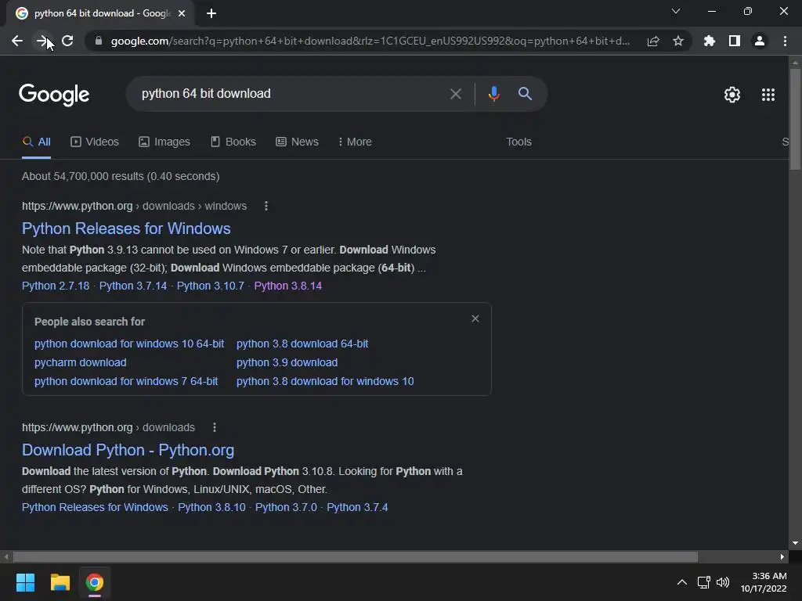Open the Python 3.7.4 sitelink
The height and width of the screenshot is (601, 802).
(x=357, y=507)
